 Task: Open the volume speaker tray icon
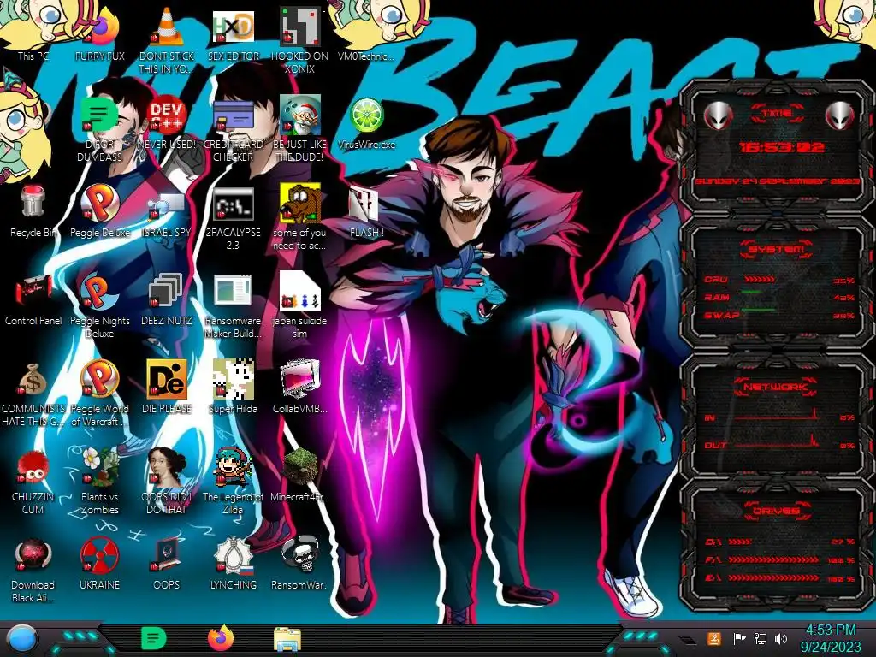(x=781, y=638)
